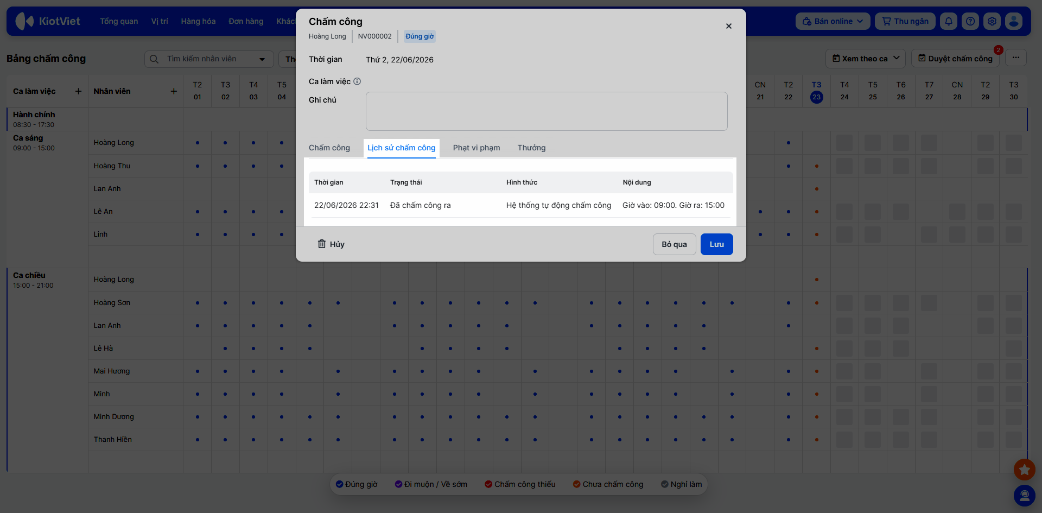1042x513 pixels.
Task: Click employee Lê An
Action: 103,212
